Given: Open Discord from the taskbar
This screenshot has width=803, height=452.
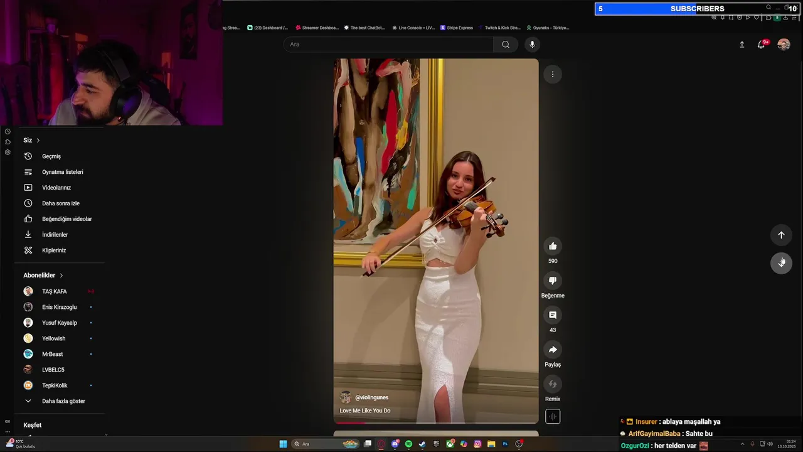Looking at the screenshot, I should [x=395, y=444].
